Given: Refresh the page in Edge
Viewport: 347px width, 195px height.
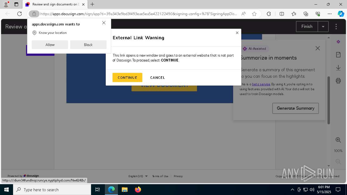Looking at the screenshot, I should (x=20, y=14).
